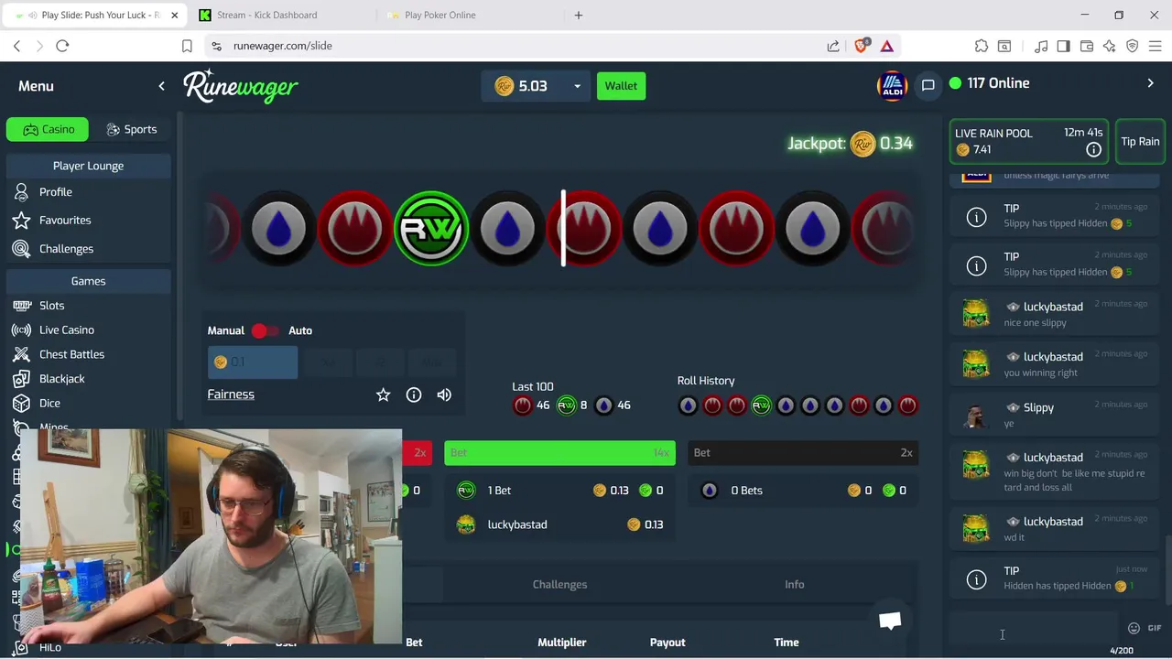1172x659 pixels.
Task: Expand the 5.03 balance dropdown
Action: point(577,86)
